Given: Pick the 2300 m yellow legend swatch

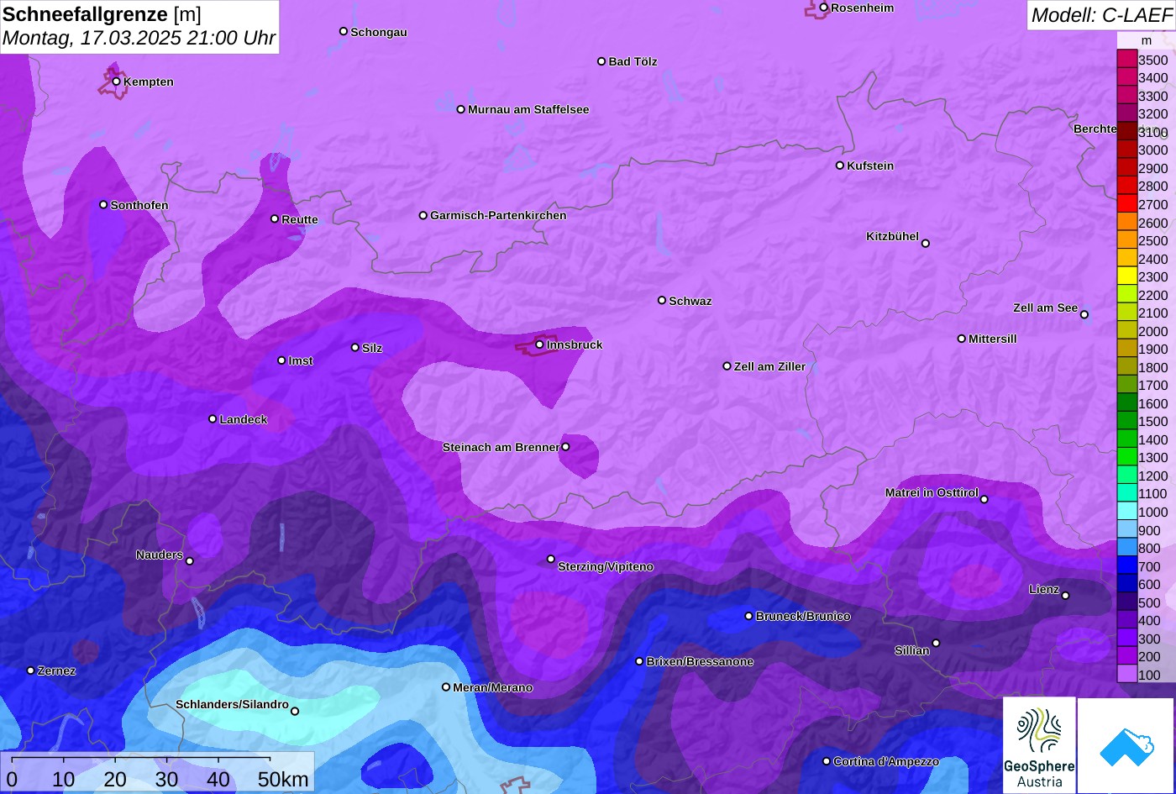Looking at the screenshot, I should [1126, 276].
